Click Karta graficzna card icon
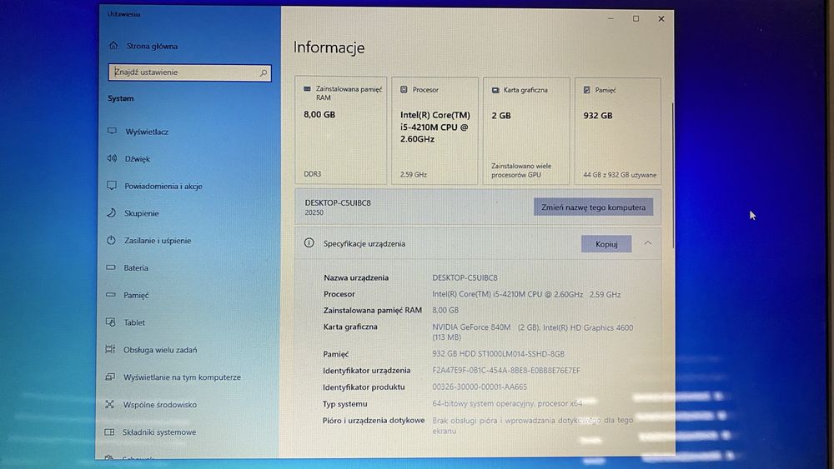The image size is (834, 469). pyautogui.click(x=495, y=90)
